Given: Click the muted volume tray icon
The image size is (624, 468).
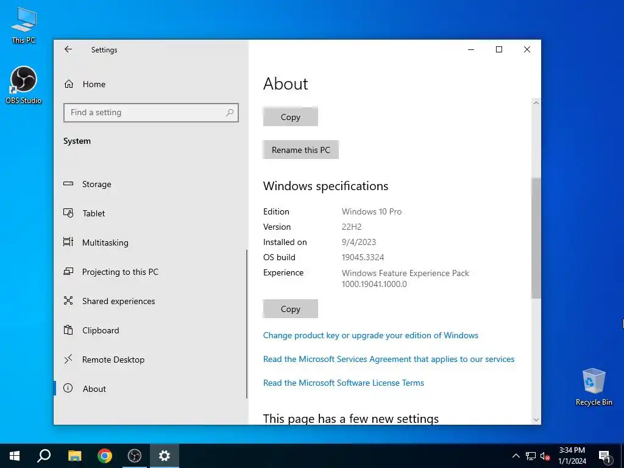Looking at the screenshot, I should 545,456.
